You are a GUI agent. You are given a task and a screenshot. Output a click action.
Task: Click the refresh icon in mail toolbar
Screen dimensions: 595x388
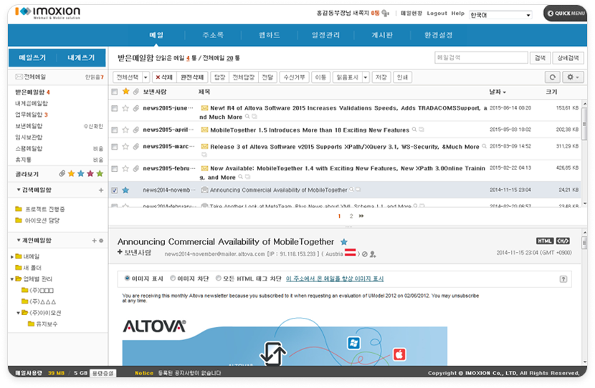point(553,77)
